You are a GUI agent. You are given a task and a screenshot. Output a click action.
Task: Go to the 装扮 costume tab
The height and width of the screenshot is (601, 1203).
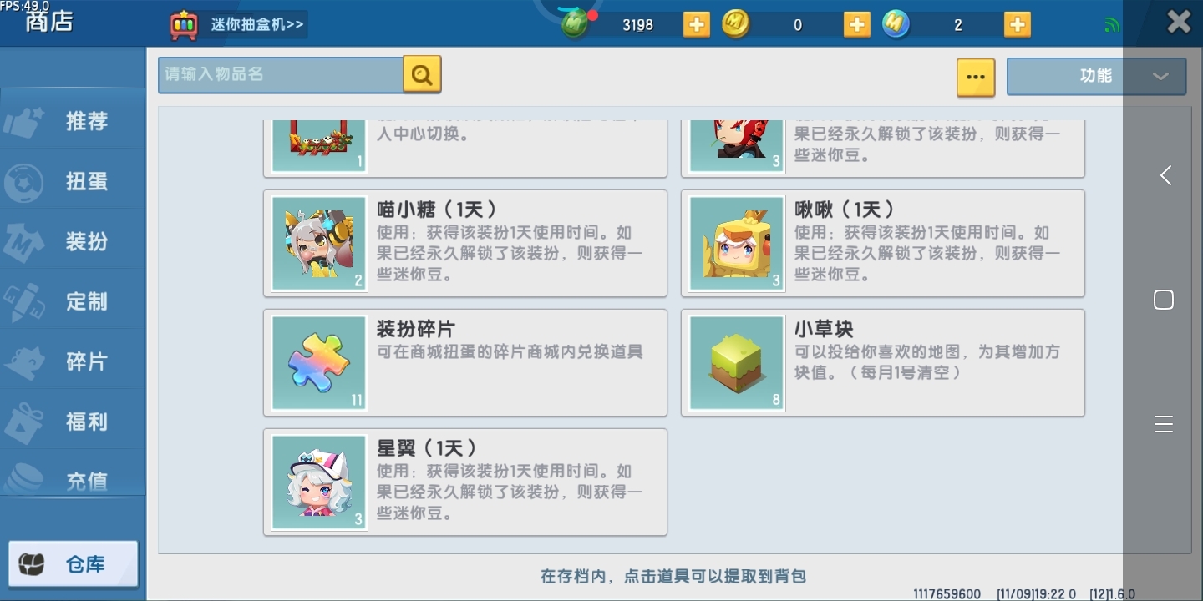tap(73, 241)
